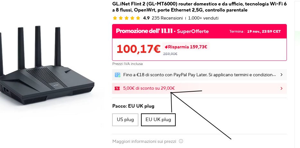Click the 5,00€ di sconto su 29,00€ banner
Viewport: 300px width, 148px height.
pyautogui.click(x=199, y=88)
